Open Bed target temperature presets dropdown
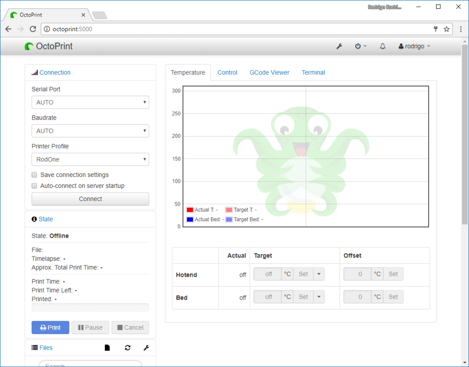This screenshot has width=469, height=367. (319, 297)
